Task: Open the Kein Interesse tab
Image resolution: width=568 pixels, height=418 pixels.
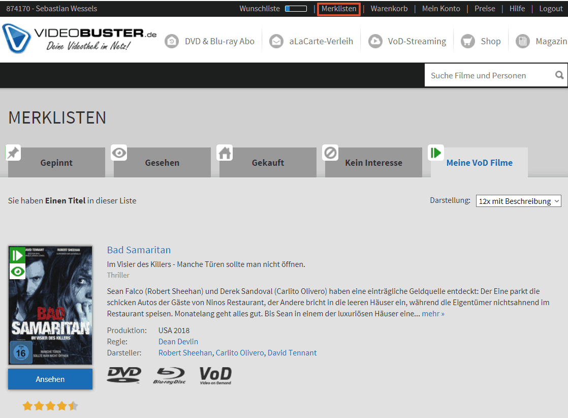Action: point(373,162)
